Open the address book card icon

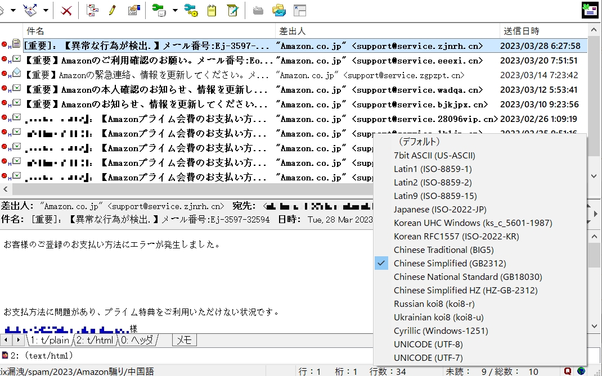tap(133, 10)
